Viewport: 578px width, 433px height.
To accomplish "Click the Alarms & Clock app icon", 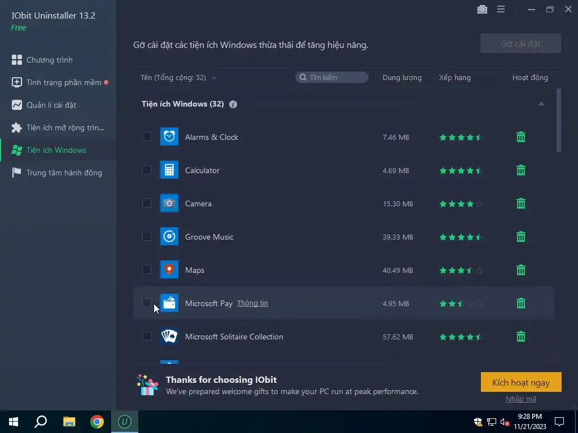I will 169,136.
